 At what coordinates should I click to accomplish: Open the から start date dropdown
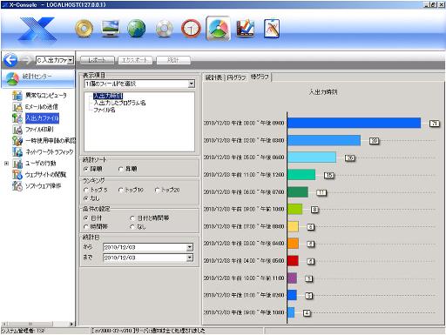190,247
